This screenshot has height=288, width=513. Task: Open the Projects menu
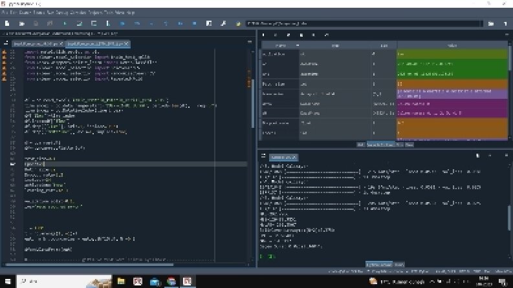click(96, 12)
